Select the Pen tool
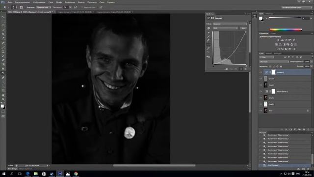Screen dimensions: 314x177 pyautogui.click(x=3, y=78)
